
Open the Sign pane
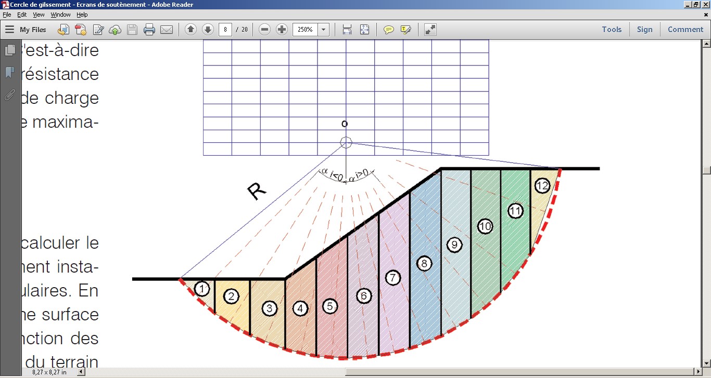(644, 30)
